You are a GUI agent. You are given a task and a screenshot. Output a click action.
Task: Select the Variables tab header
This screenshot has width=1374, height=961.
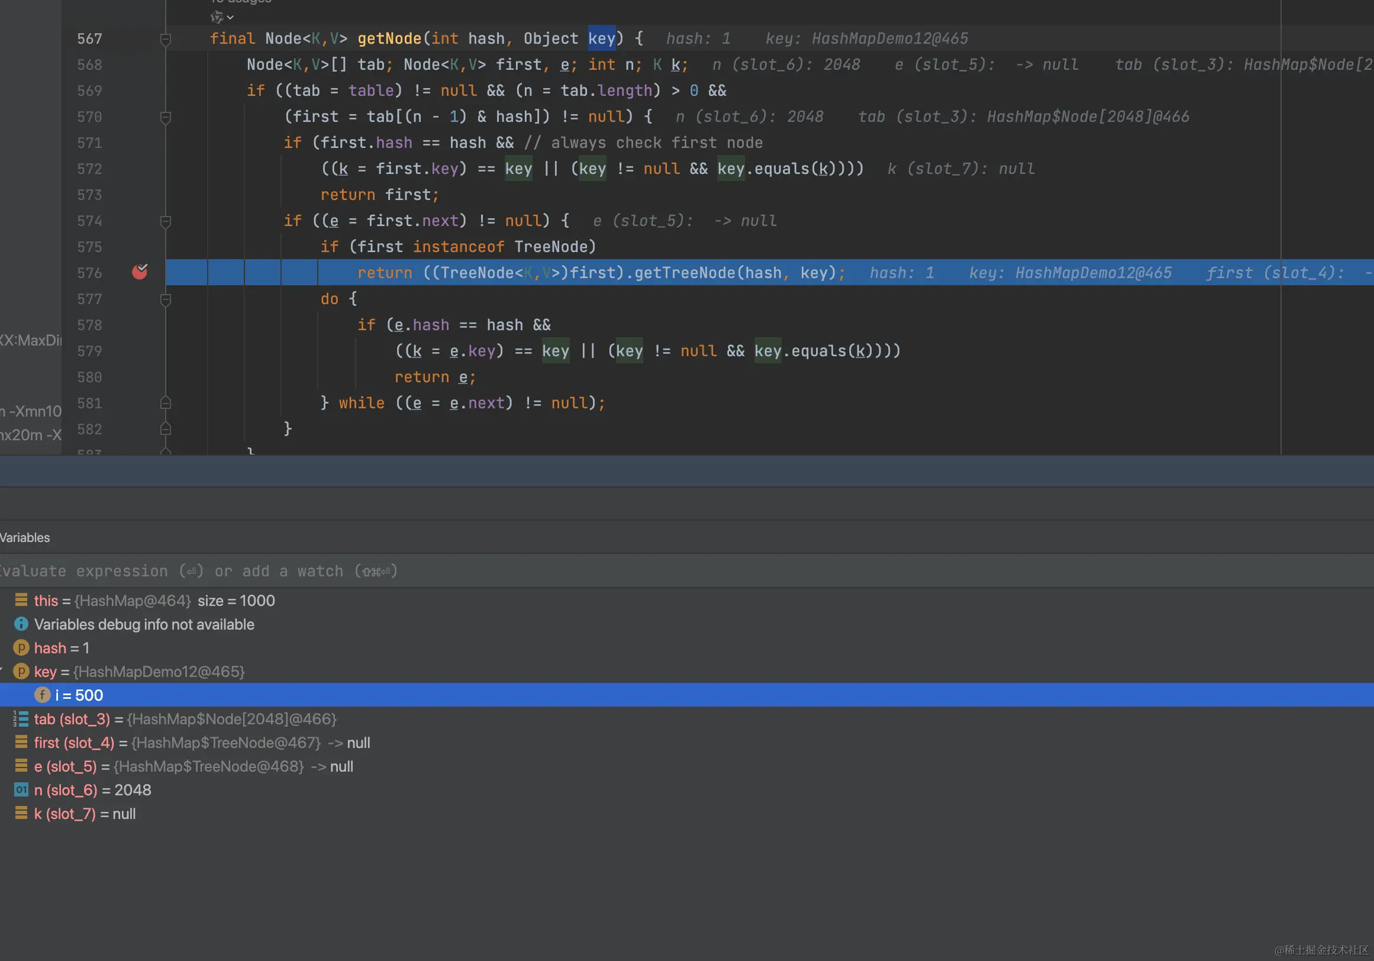(24, 537)
